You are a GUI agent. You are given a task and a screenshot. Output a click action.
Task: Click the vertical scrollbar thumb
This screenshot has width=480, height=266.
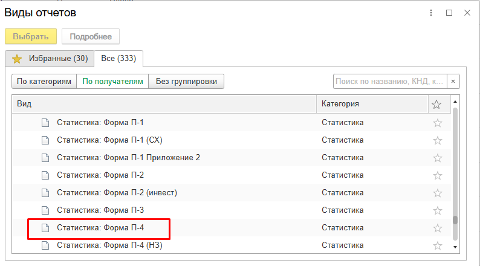455,220
